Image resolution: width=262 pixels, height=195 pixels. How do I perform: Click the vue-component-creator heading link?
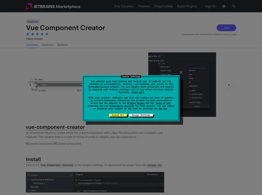pos(55,127)
